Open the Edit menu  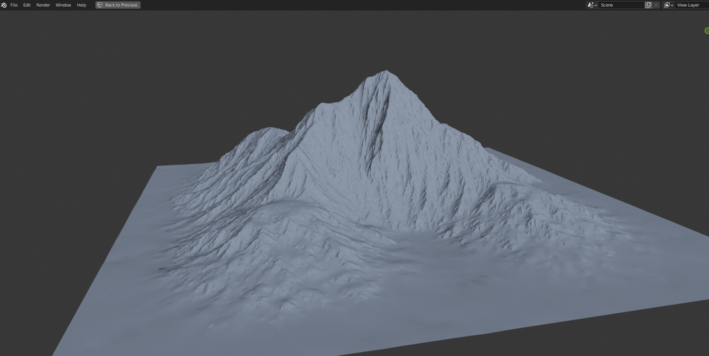coord(26,5)
